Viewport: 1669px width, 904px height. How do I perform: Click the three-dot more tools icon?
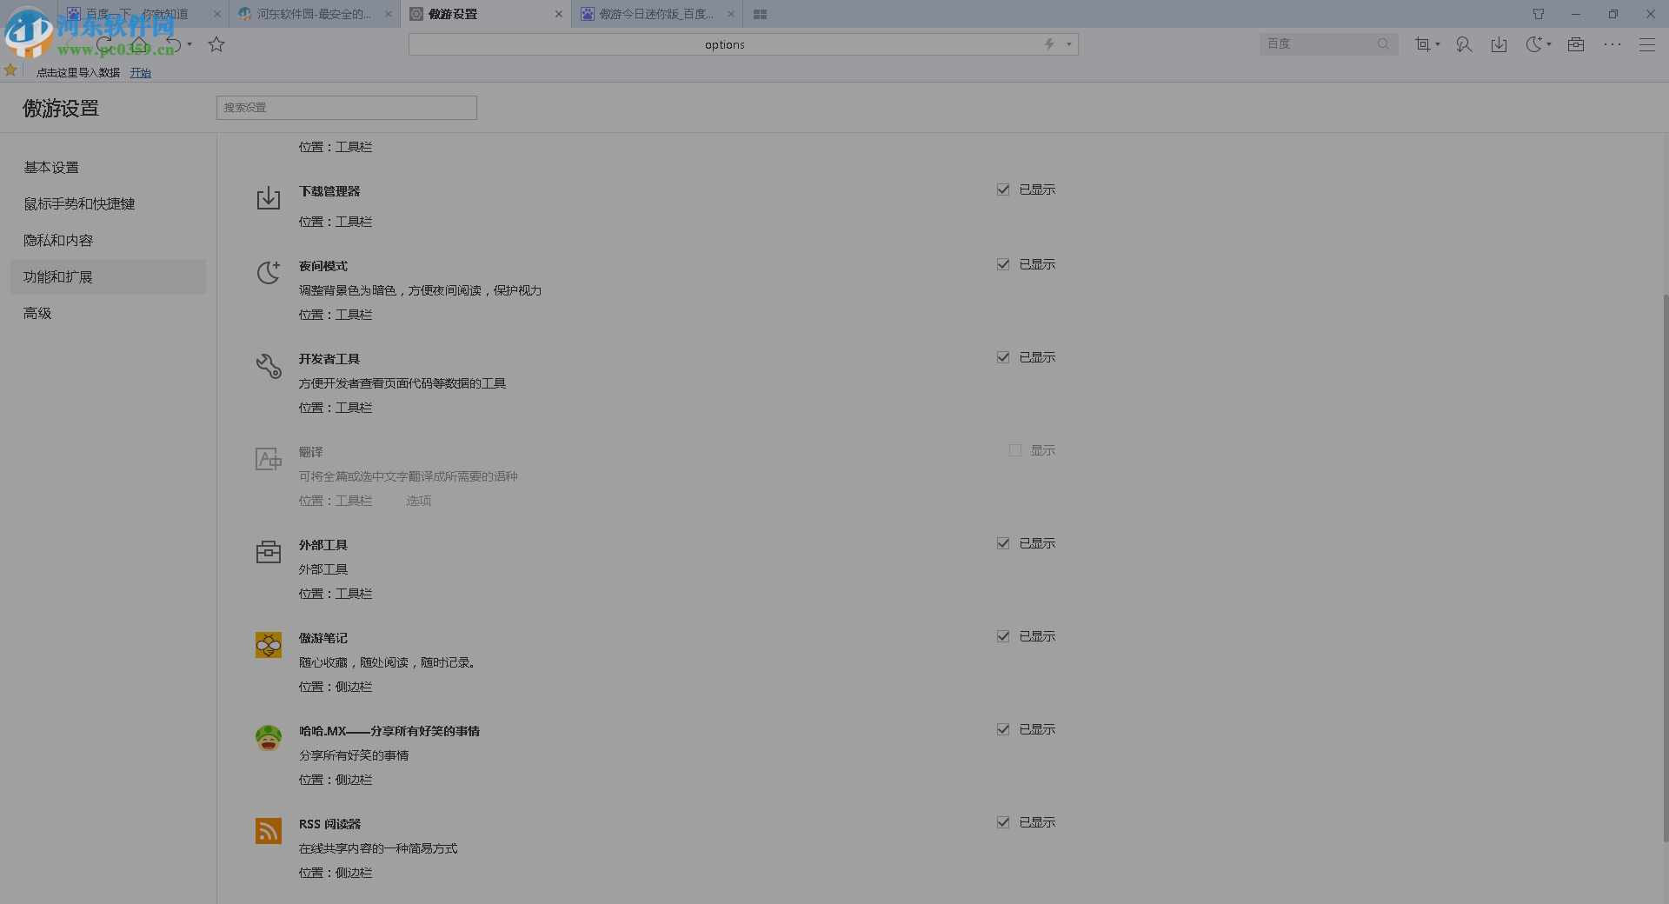tap(1612, 44)
